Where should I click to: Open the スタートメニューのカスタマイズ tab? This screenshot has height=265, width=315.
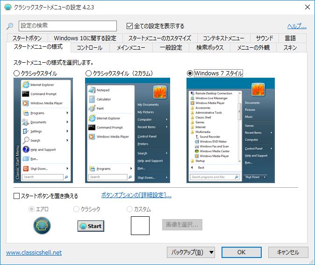[x=159, y=38]
